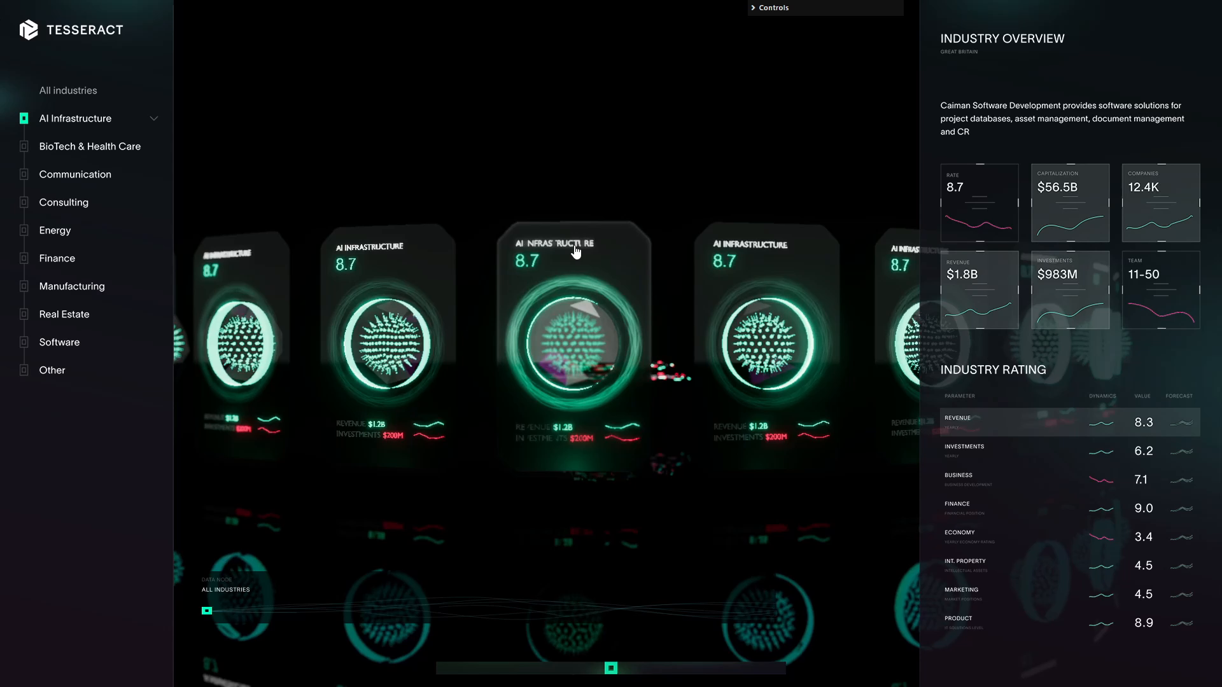This screenshot has width=1222, height=687.
Task: Open the Investments $983M tile
Action: click(x=1071, y=290)
